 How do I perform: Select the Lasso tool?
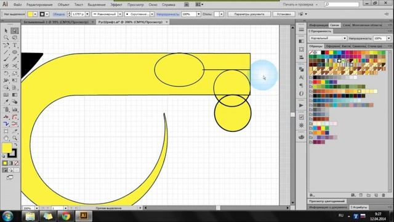[15, 38]
